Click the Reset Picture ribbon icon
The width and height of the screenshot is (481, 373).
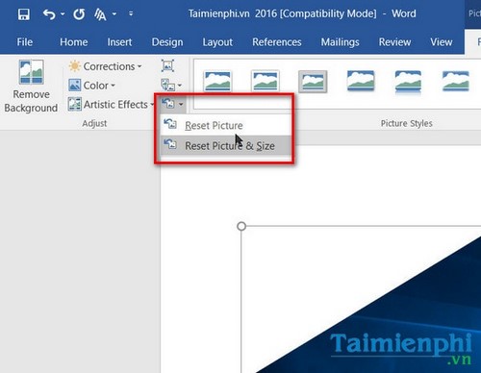[168, 104]
